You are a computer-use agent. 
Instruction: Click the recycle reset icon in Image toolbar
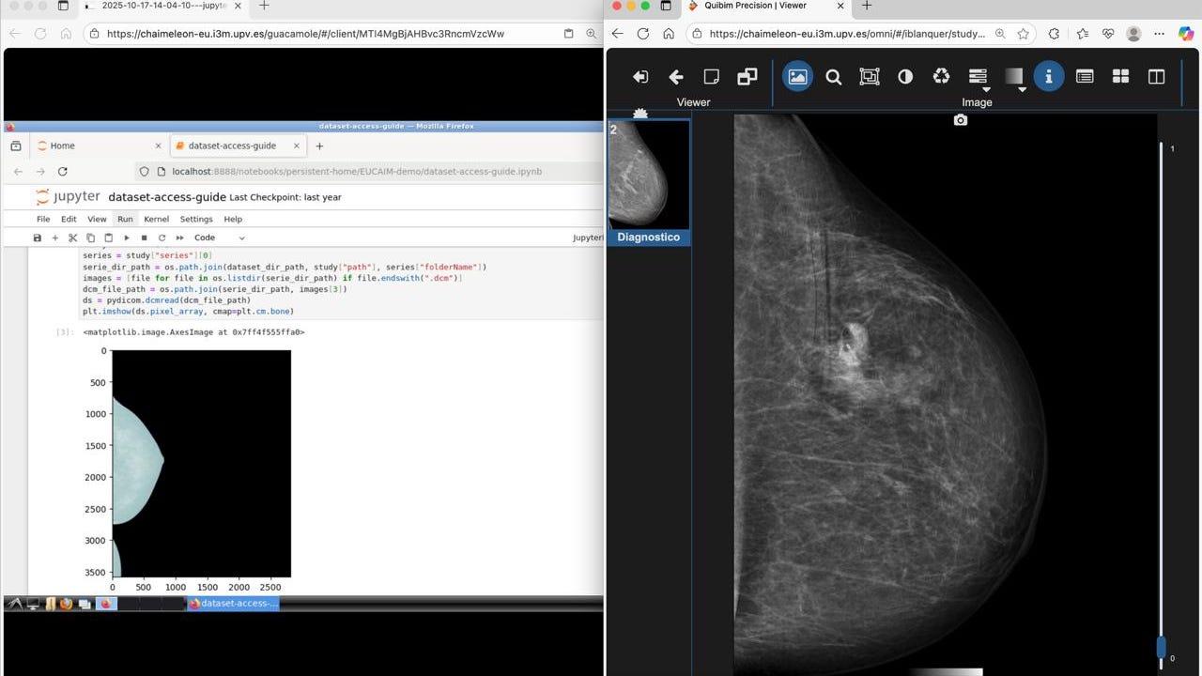click(x=941, y=77)
